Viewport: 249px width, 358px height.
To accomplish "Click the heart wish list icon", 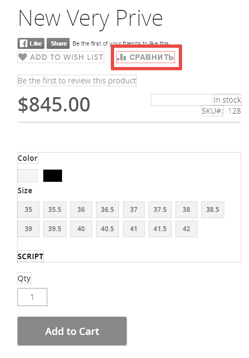I will 22,57.
